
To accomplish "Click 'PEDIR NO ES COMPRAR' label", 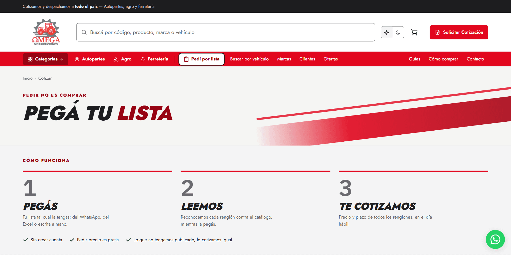I will point(55,95).
